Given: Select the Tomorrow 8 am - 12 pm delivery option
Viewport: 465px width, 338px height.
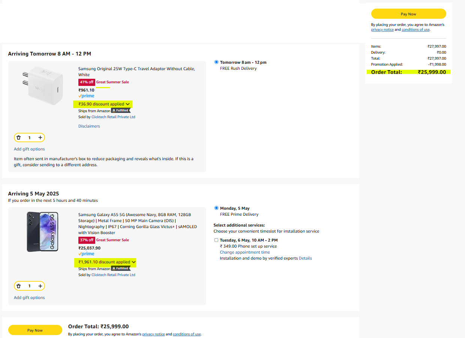Looking at the screenshot, I should point(216,62).
